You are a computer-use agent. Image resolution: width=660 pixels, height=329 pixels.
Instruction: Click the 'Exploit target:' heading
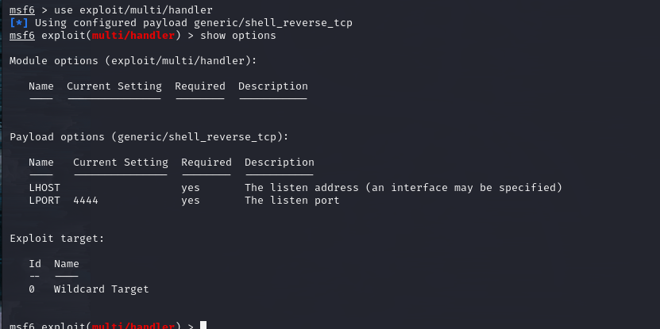click(57, 239)
